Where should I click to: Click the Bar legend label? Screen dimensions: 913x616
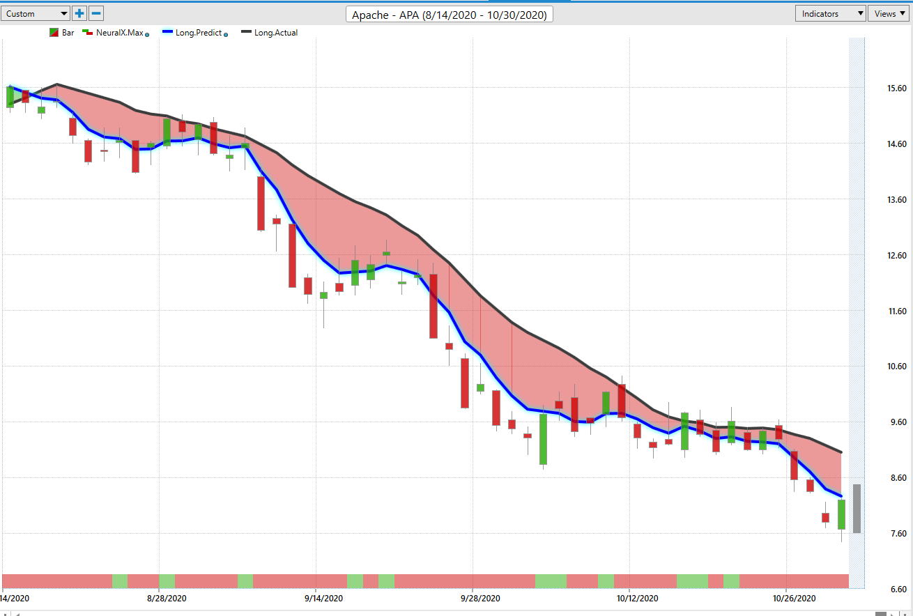click(68, 33)
